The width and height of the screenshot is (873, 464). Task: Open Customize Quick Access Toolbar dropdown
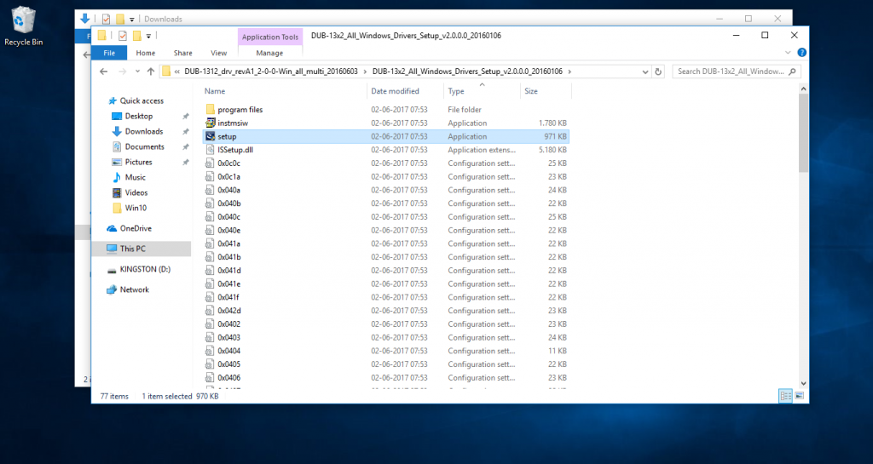pos(148,36)
